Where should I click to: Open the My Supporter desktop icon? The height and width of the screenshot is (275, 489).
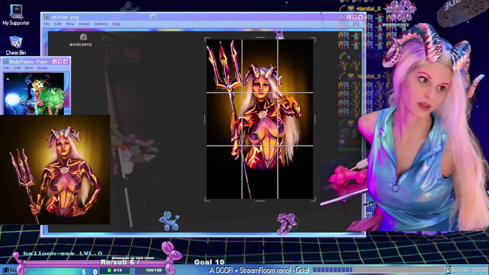click(x=16, y=15)
